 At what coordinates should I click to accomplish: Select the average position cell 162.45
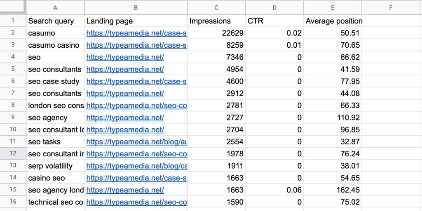[x=333, y=190]
